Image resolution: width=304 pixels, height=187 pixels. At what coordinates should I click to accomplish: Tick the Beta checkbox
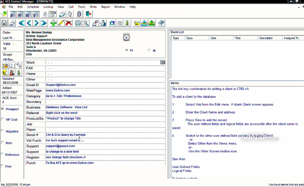tap(3, 143)
